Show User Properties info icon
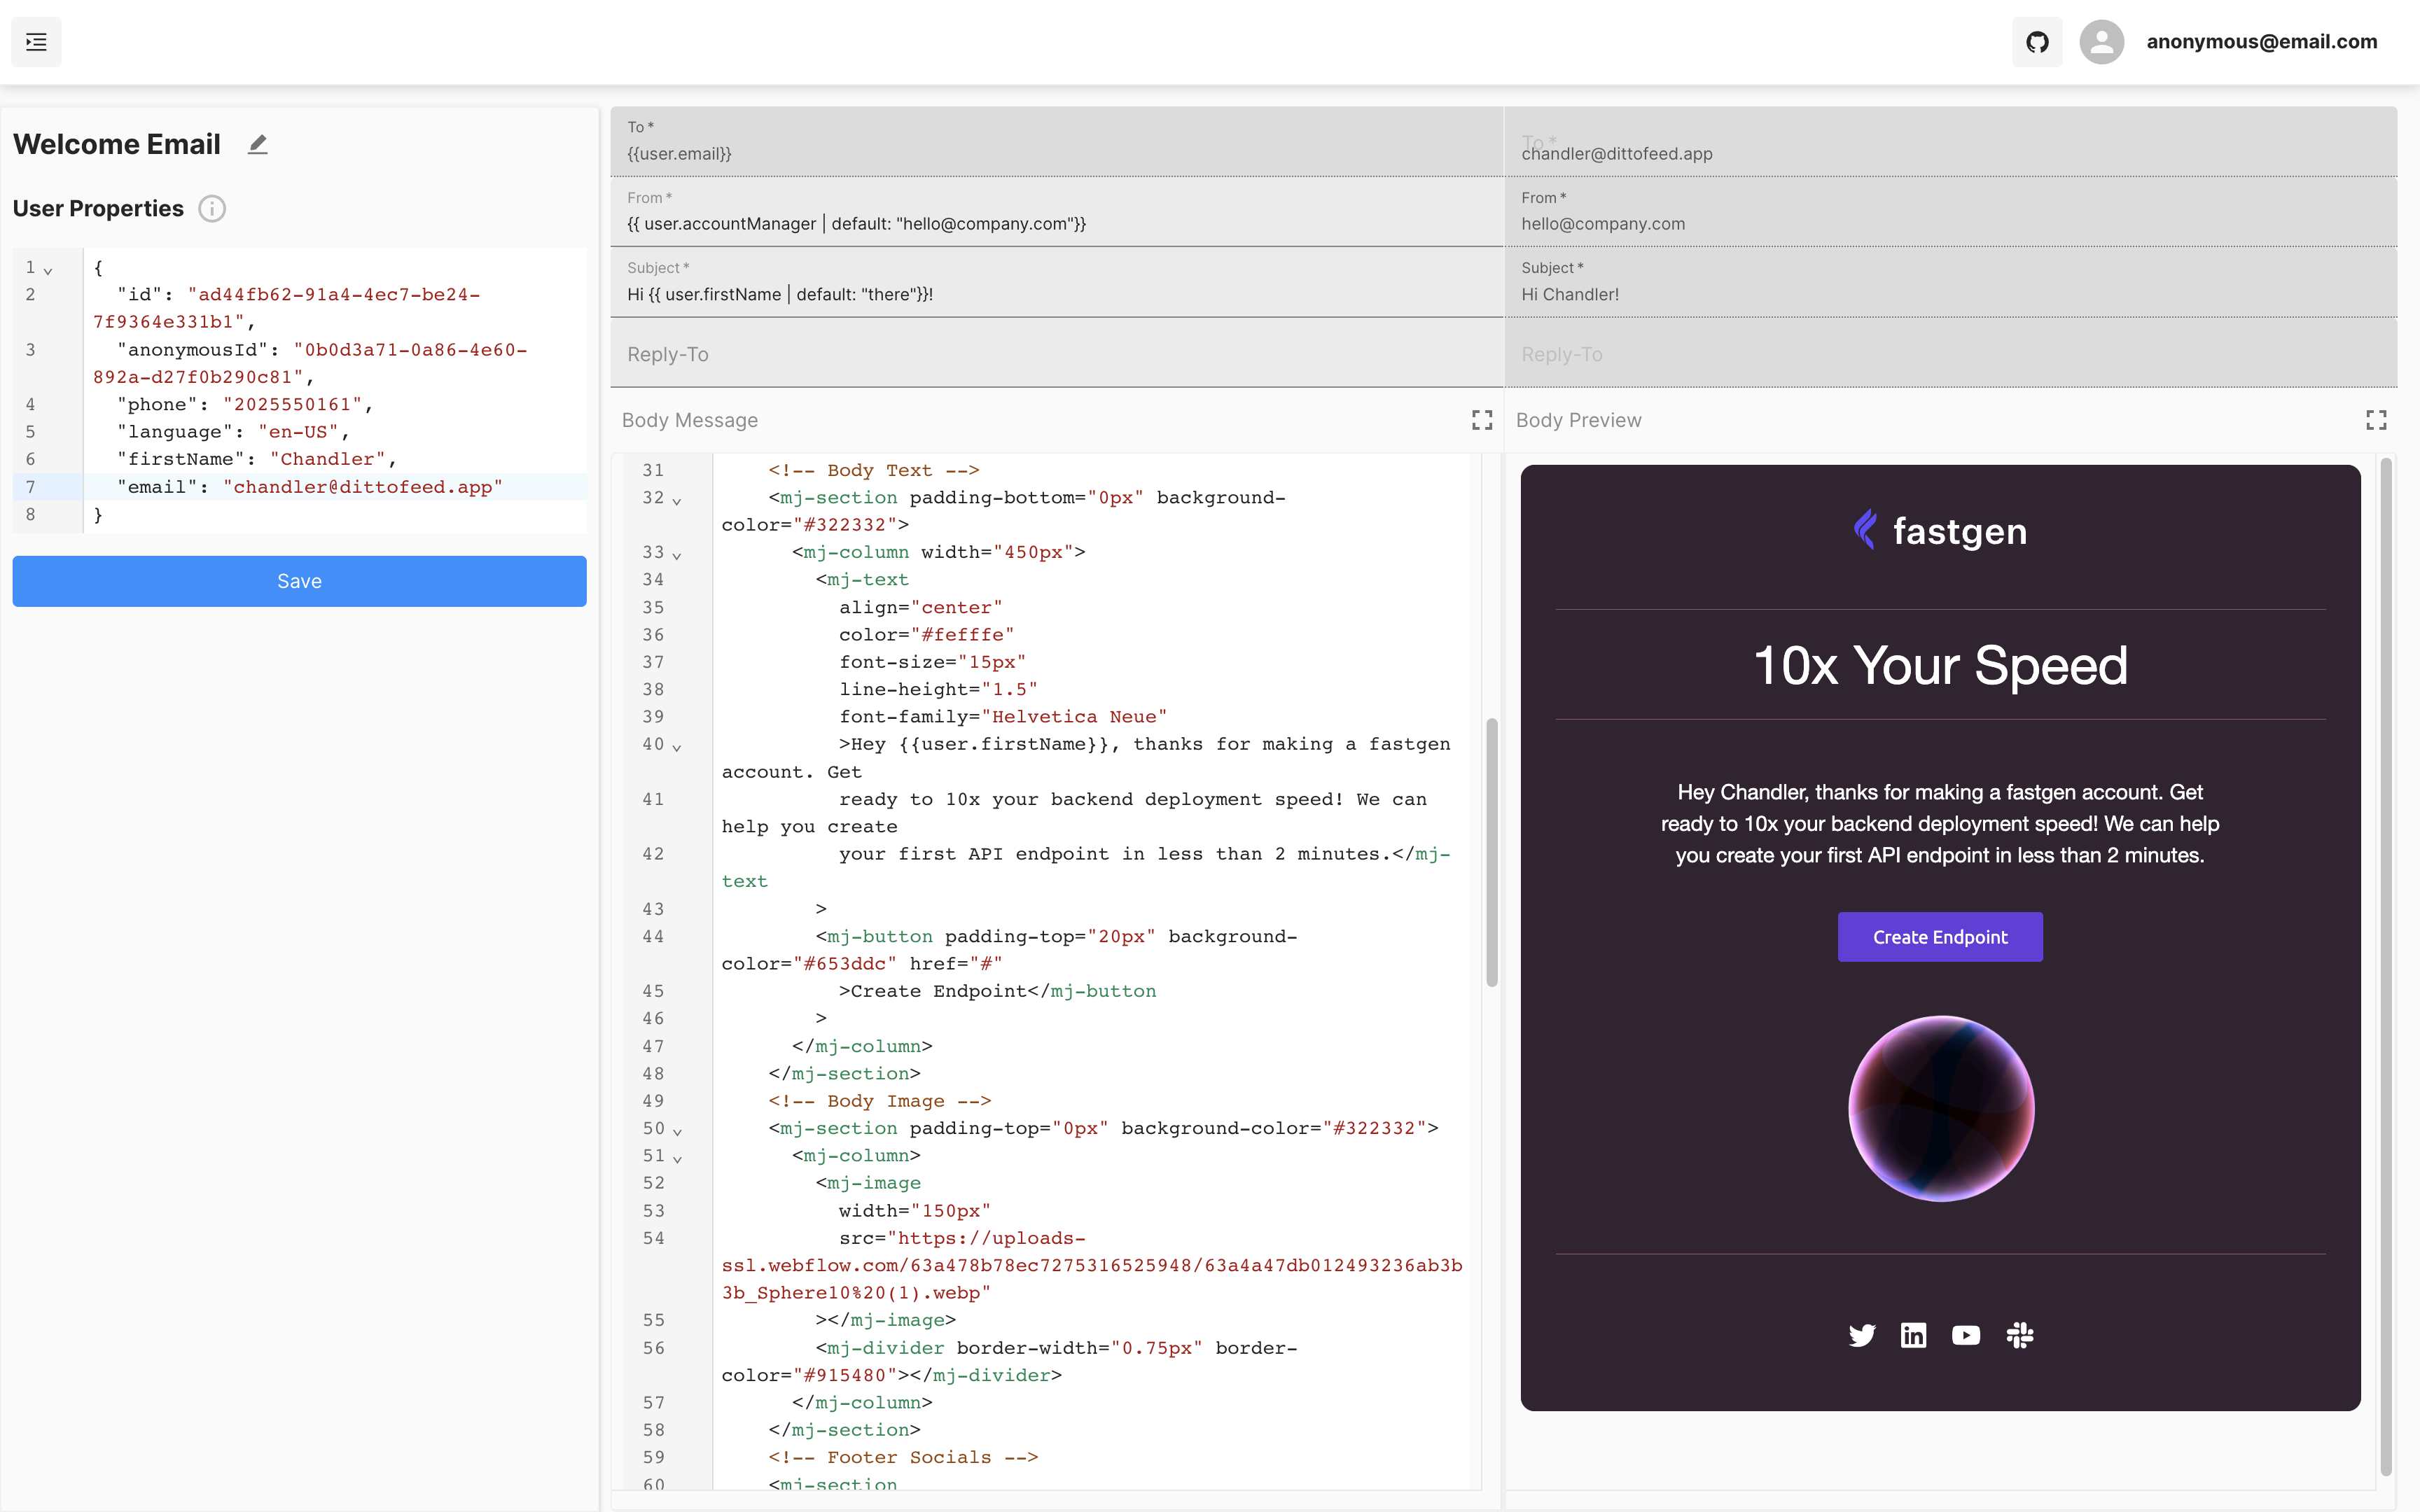This screenshot has height=1512, width=2420. [x=212, y=209]
